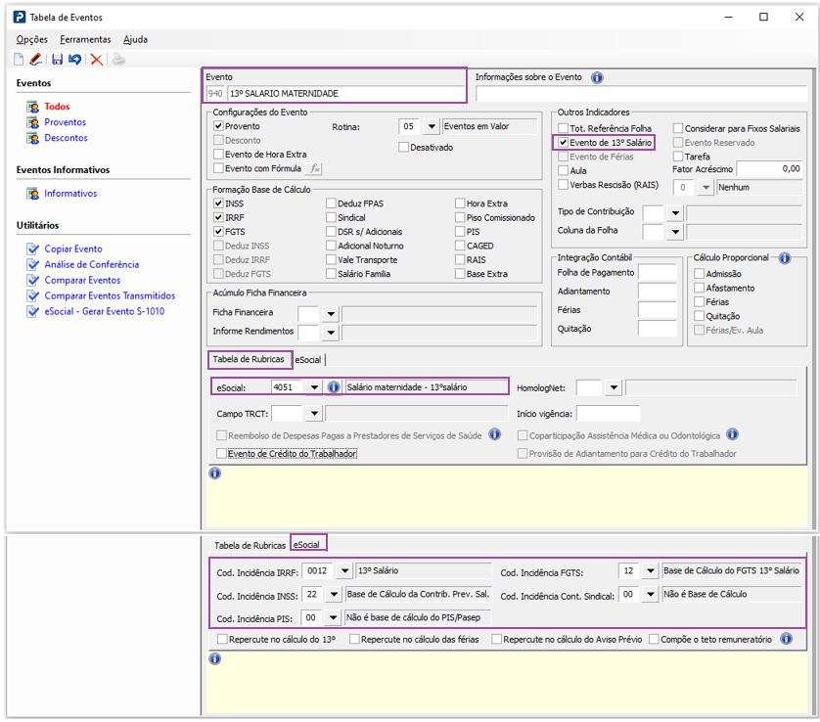Enable the Evento de Hora Extra checkbox
This screenshot has height=722, width=820.
219,155
